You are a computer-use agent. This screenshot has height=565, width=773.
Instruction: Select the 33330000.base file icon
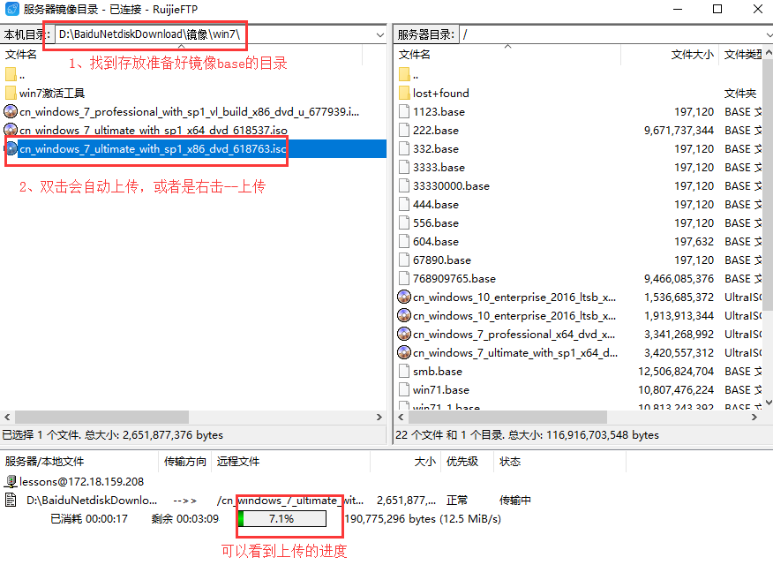point(404,186)
